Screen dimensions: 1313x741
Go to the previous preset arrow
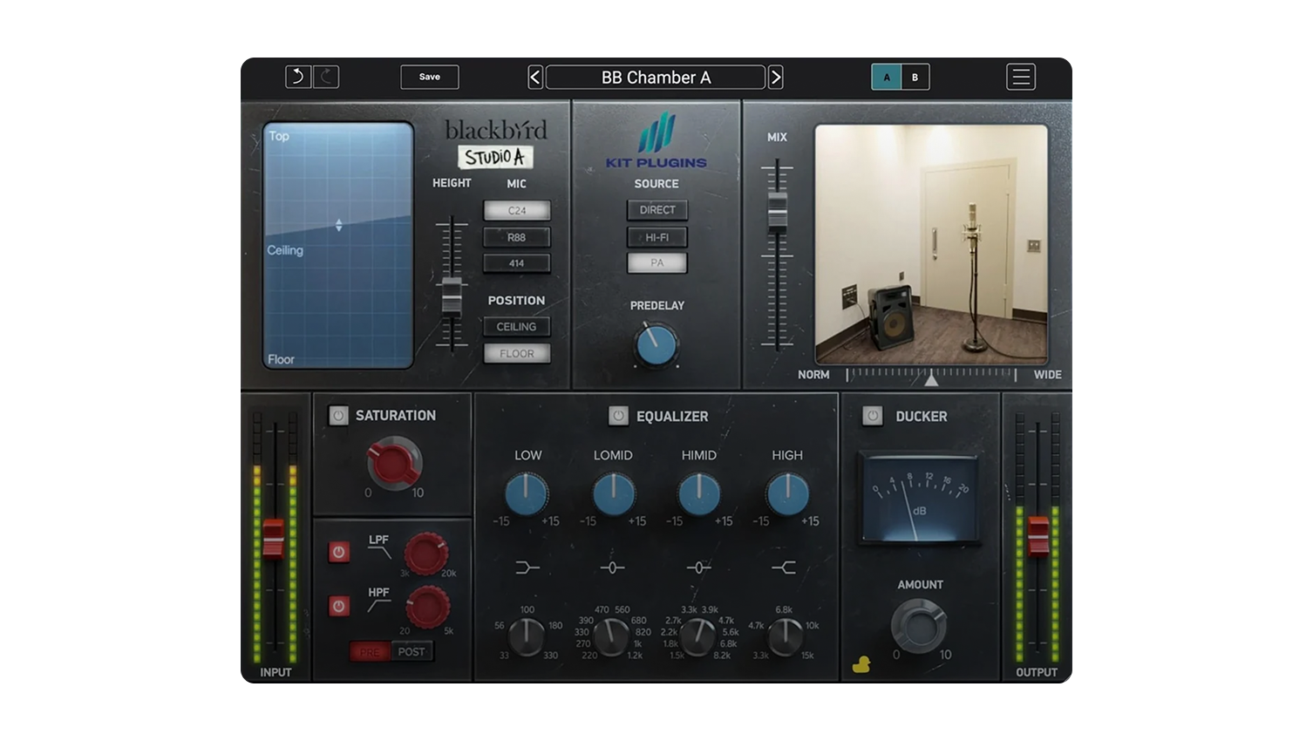point(535,78)
